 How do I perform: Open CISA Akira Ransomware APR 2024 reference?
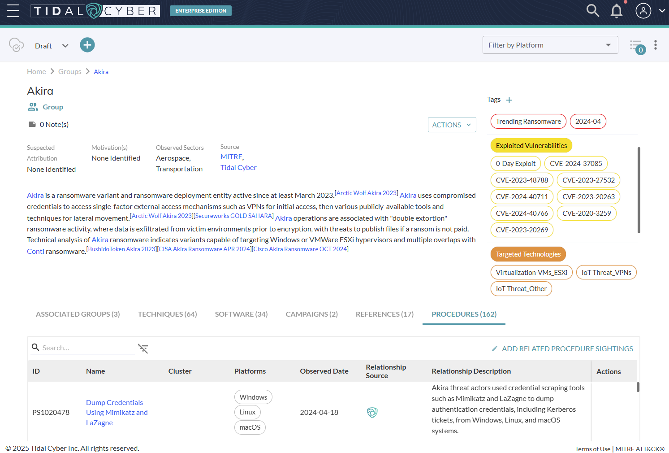[204, 249]
